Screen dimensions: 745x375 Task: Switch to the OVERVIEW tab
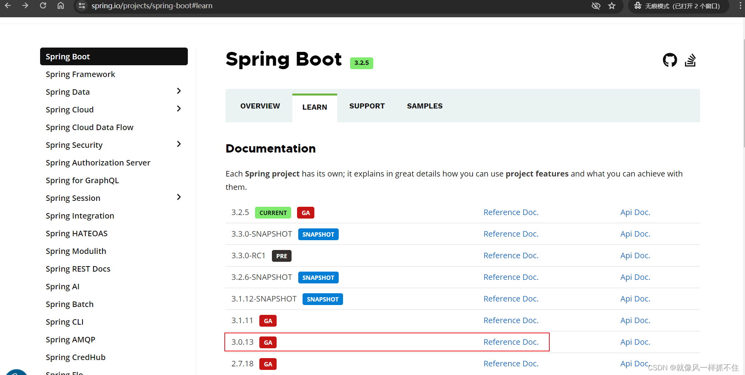click(260, 106)
